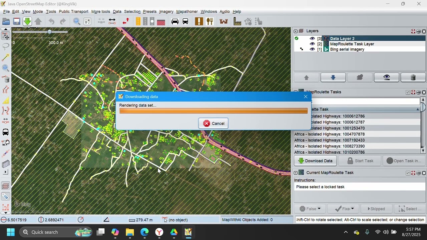
Task: Click Cancel in the Downloading data dialog
Action: pyautogui.click(x=213, y=123)
